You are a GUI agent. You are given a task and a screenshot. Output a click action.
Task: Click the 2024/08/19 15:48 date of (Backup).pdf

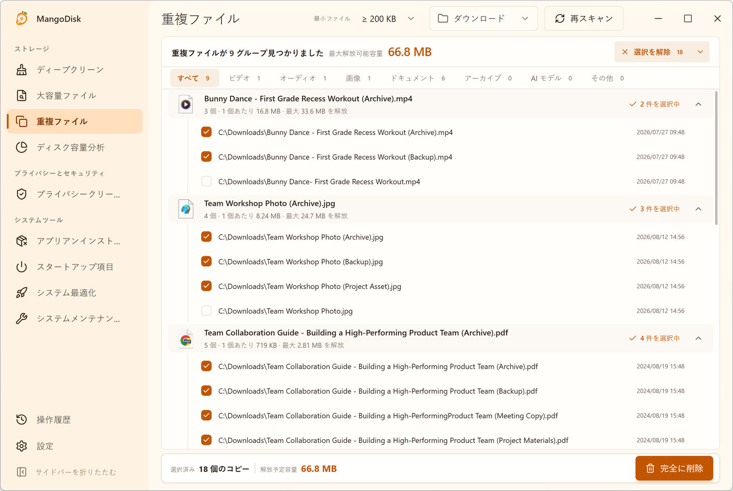tap(660, 391)
